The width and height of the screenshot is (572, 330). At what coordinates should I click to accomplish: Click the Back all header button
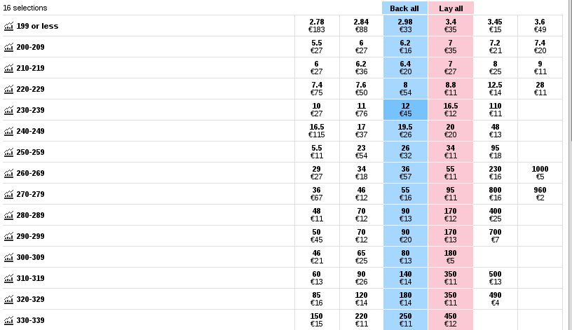tap(404, 8)
